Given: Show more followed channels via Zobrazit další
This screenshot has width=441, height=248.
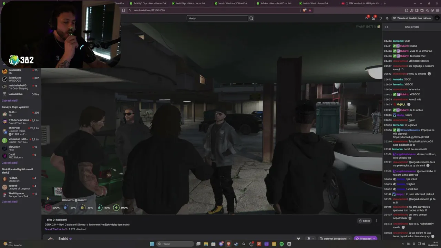Looking at the screenshot, I should pyautogui.click(x=10, y=101).
